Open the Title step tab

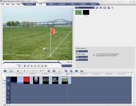click(x=72, y=4)
